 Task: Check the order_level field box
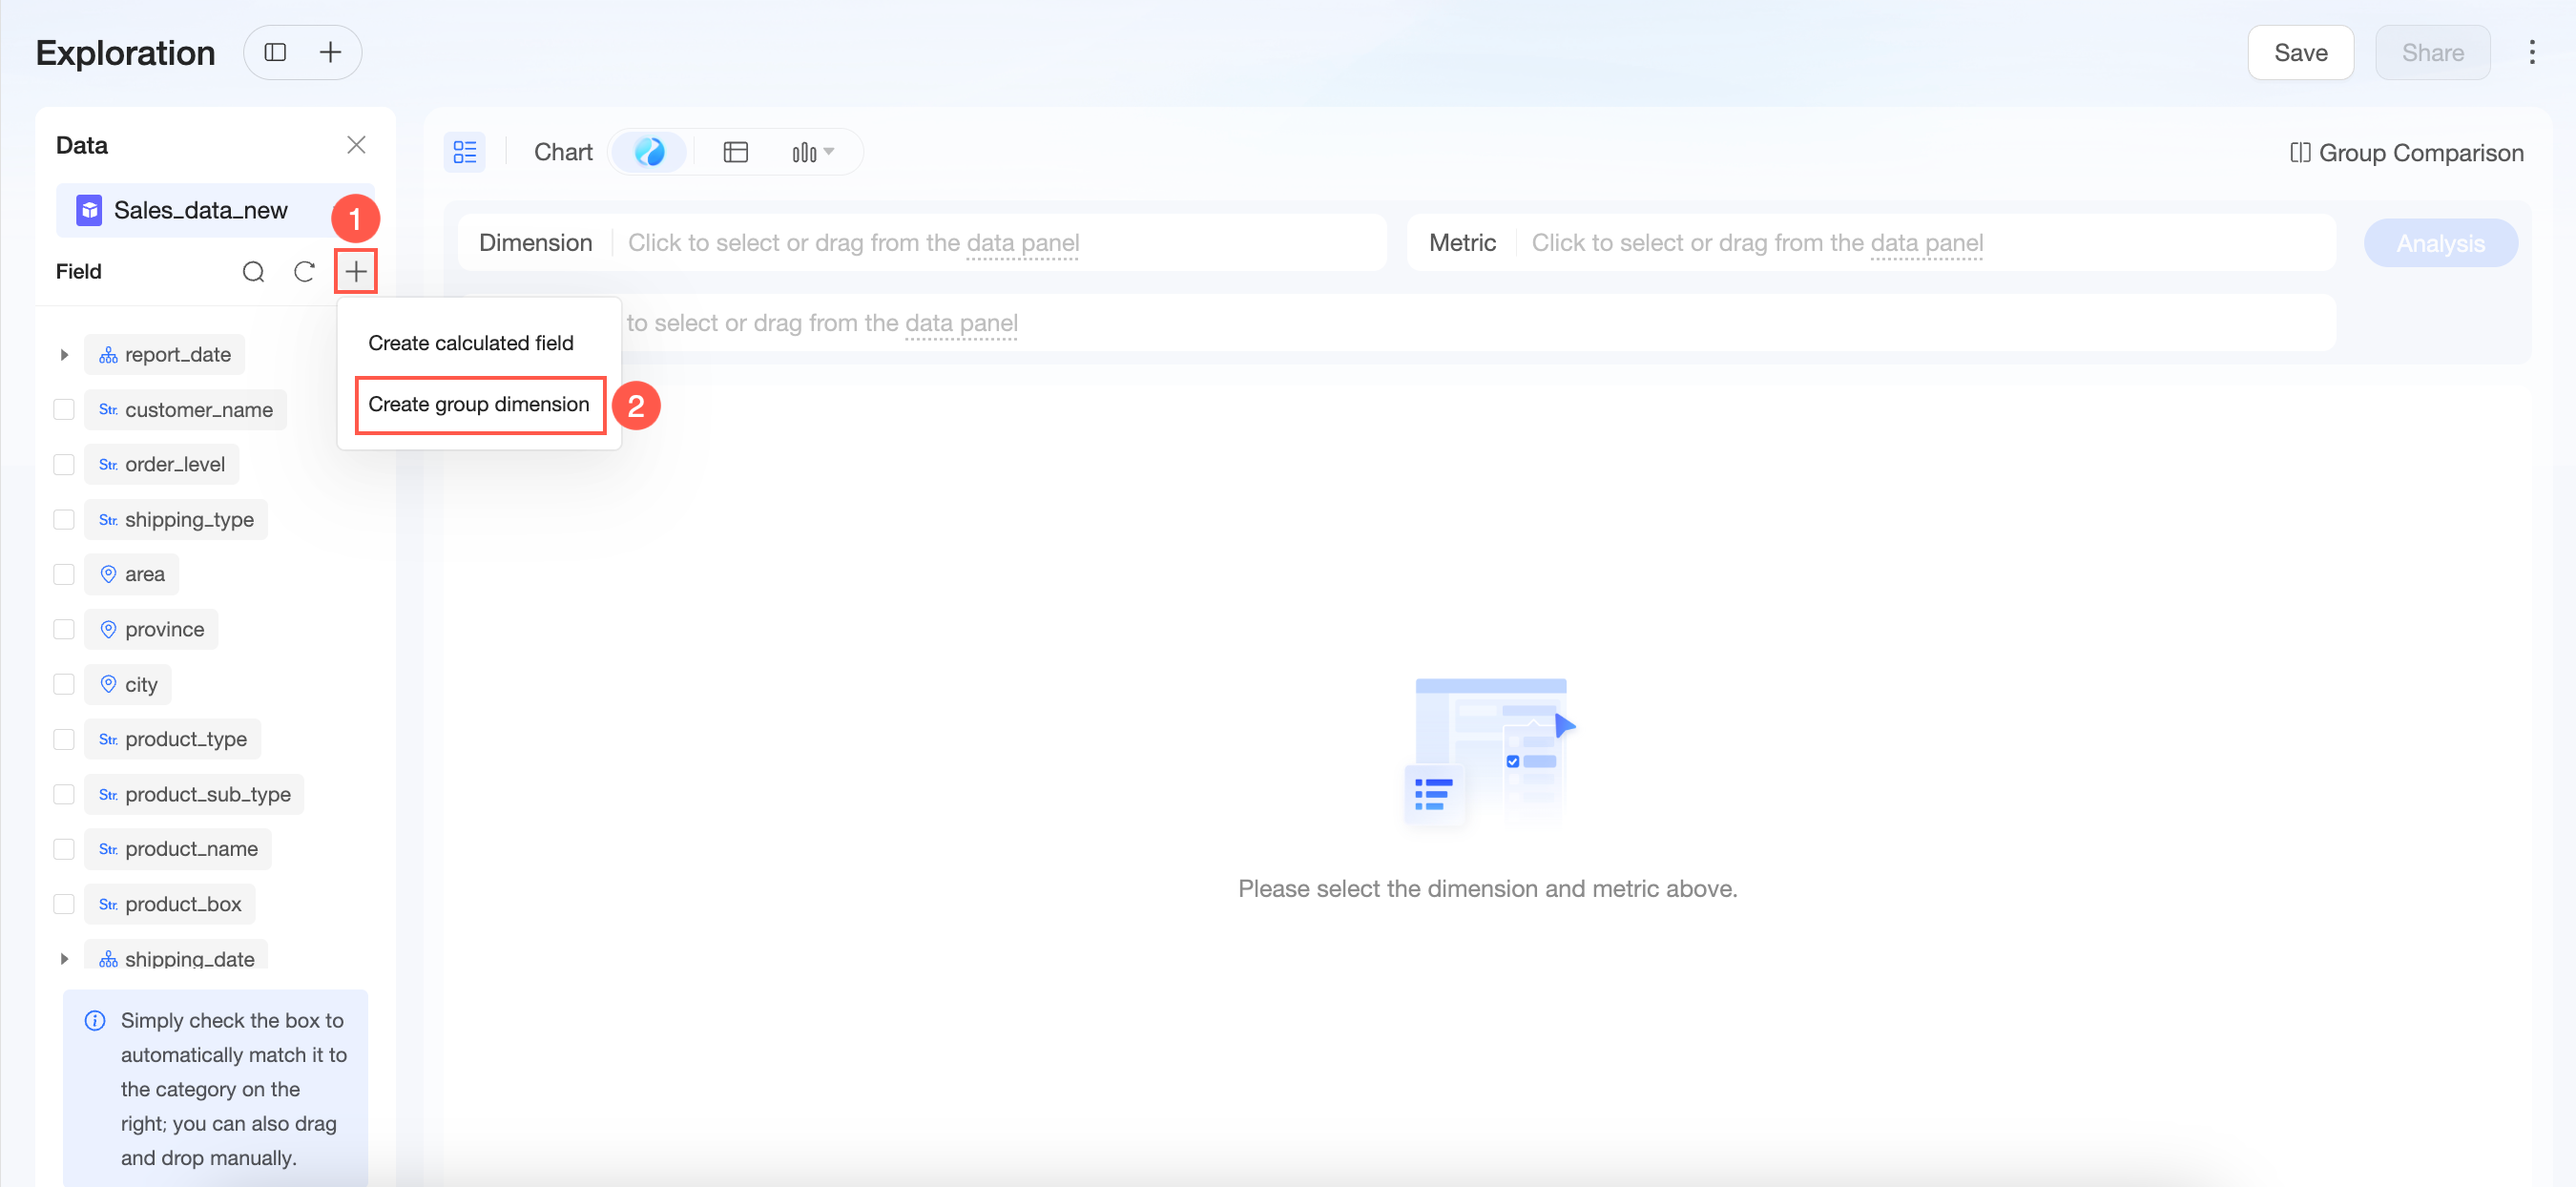pyautogui.click(x=64, y=465)
